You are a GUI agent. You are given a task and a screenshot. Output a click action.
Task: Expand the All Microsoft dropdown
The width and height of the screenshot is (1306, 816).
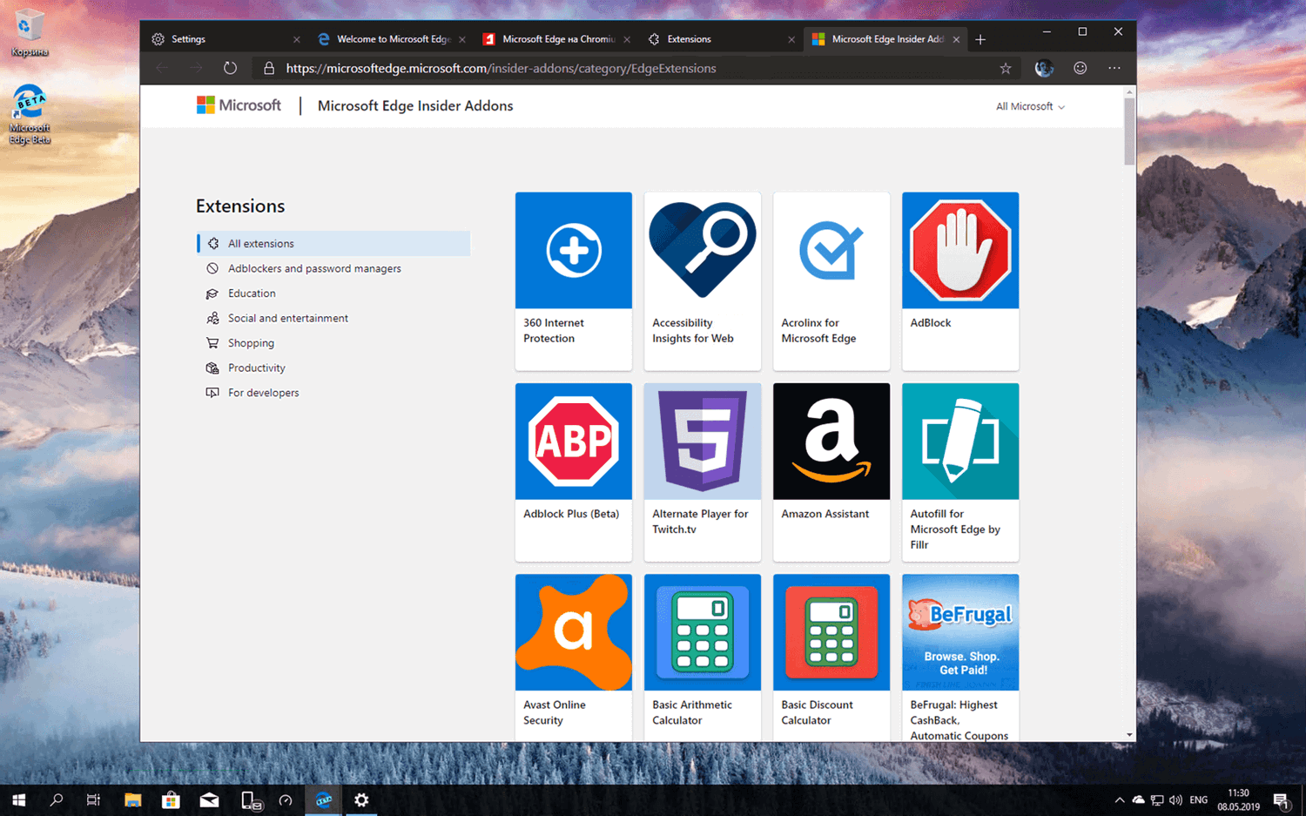(x=1030, y=106)
